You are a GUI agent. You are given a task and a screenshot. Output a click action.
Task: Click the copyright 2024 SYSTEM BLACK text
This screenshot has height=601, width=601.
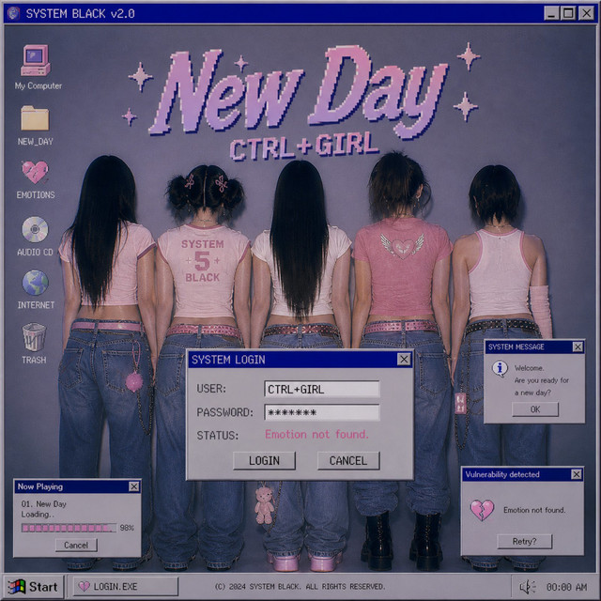(300, 586)
